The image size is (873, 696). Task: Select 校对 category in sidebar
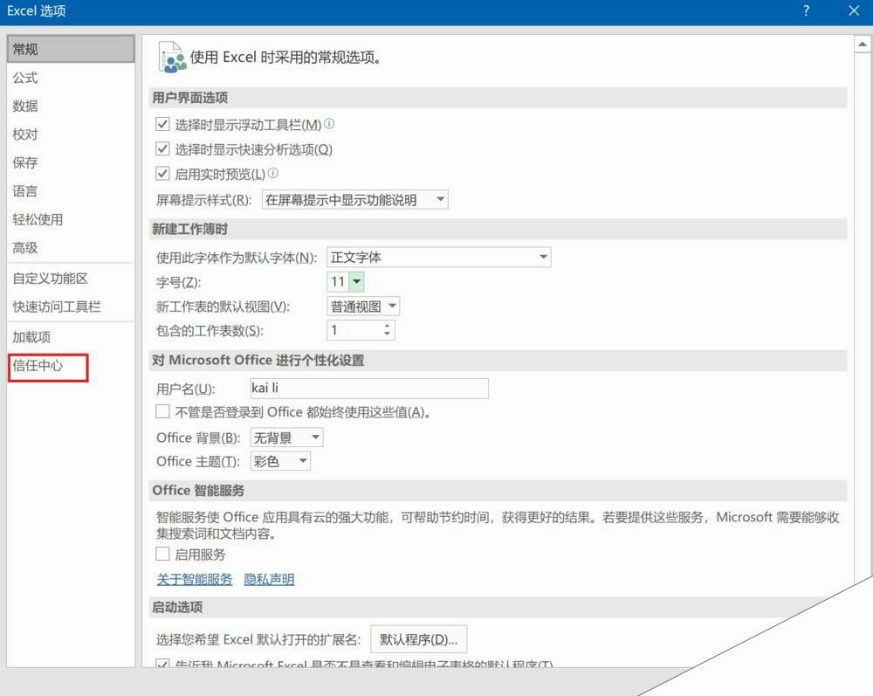[x=71, y=134]
